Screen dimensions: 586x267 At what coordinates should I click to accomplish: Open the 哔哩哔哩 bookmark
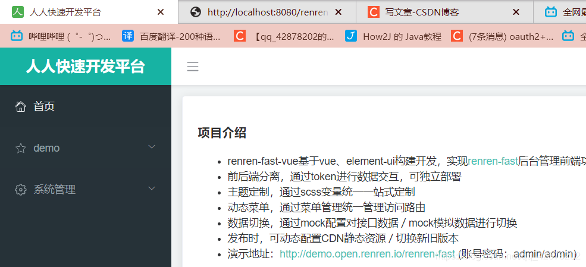click(x=61, y=36)
